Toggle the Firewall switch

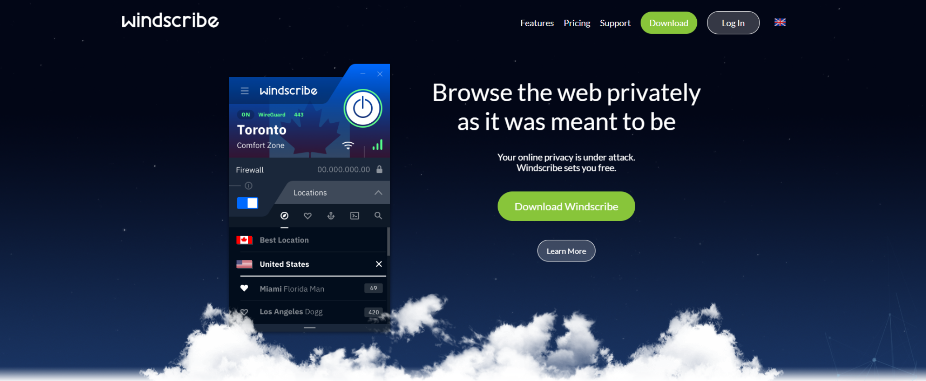pyautogui.click(x=247, y=203)
